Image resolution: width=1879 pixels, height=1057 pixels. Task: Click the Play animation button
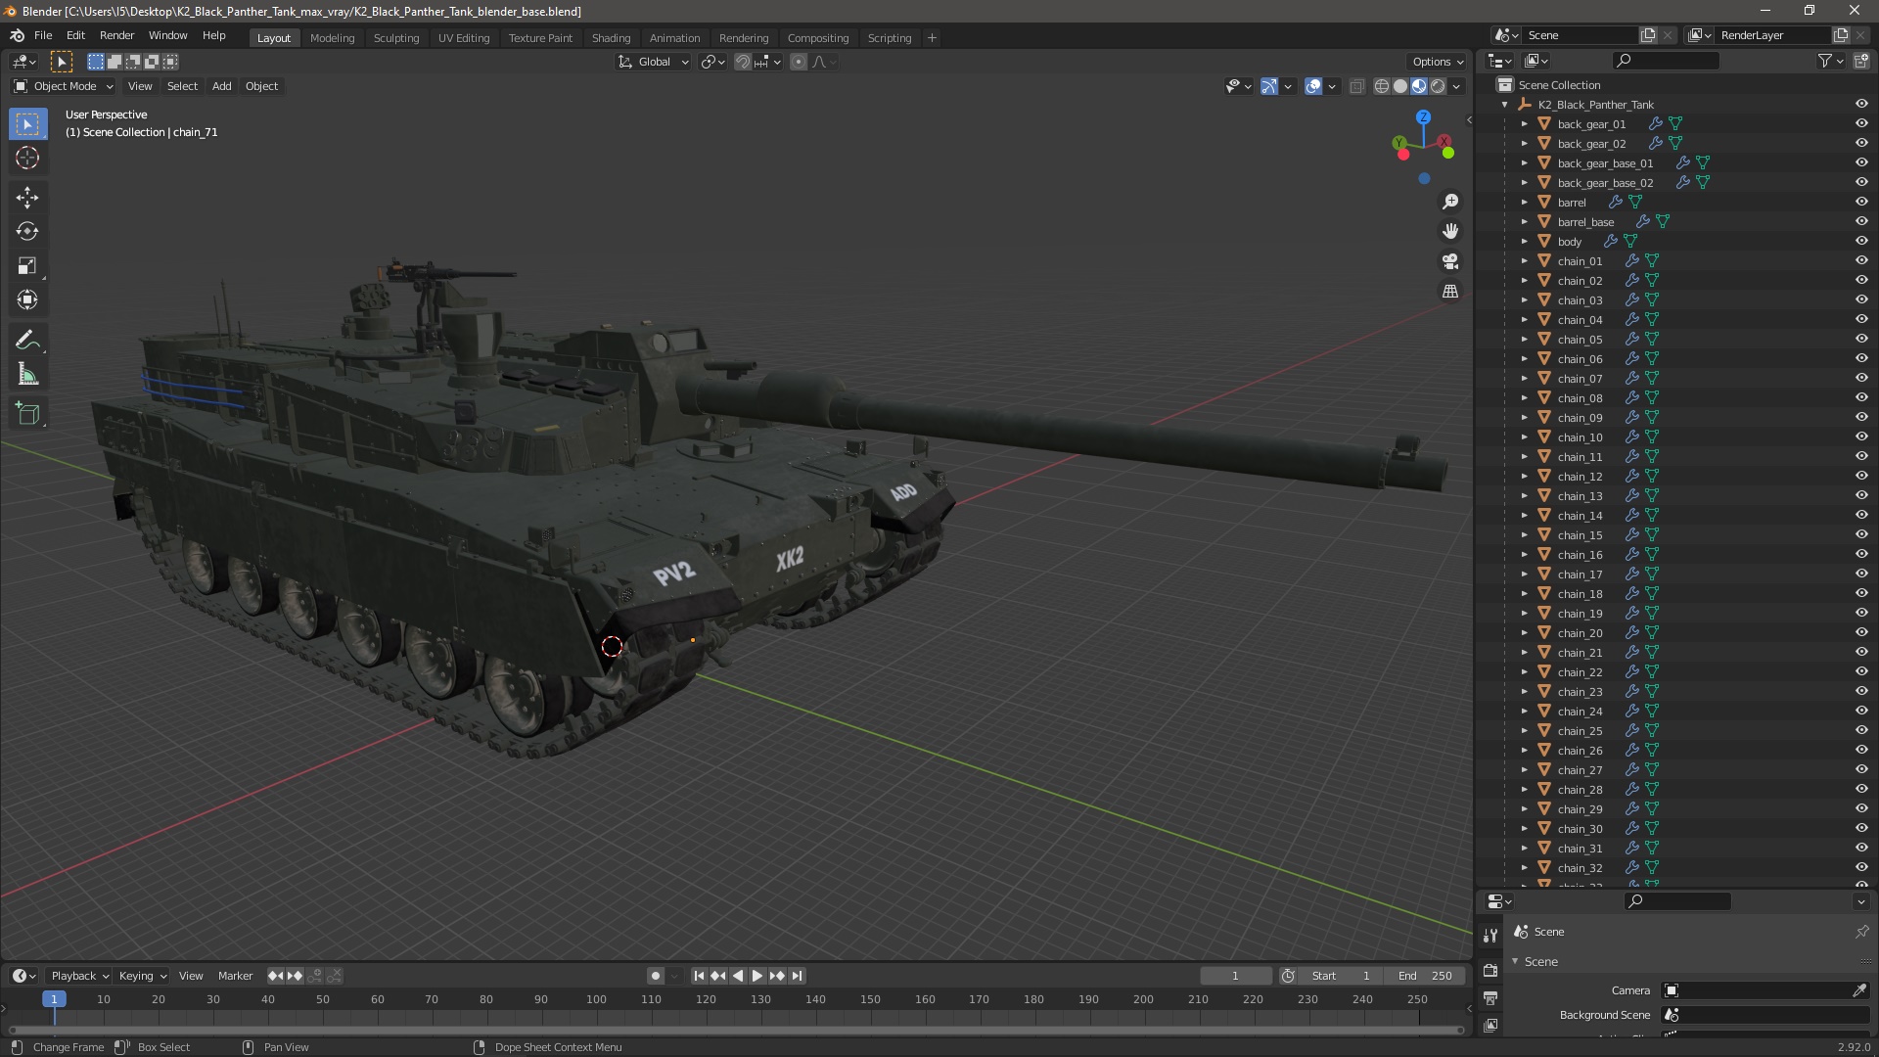757,976
